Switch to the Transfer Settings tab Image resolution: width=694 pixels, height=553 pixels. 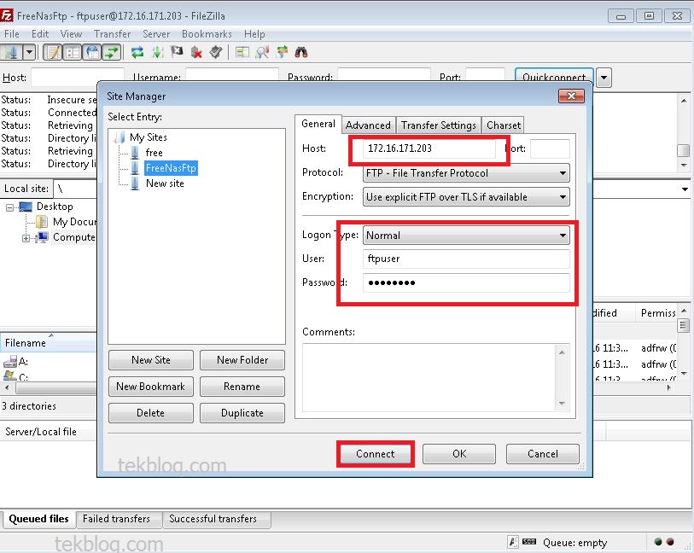[x=438, y=125]
